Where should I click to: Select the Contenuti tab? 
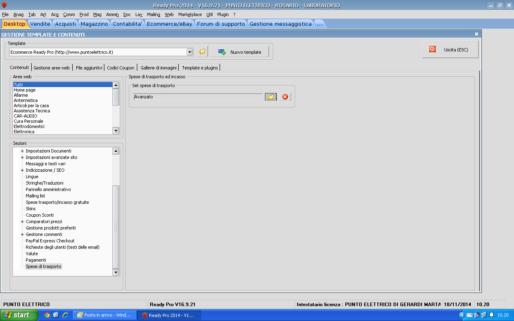pos(19,67)
